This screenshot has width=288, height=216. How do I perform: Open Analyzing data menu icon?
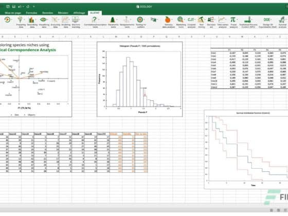coord(55,20)
